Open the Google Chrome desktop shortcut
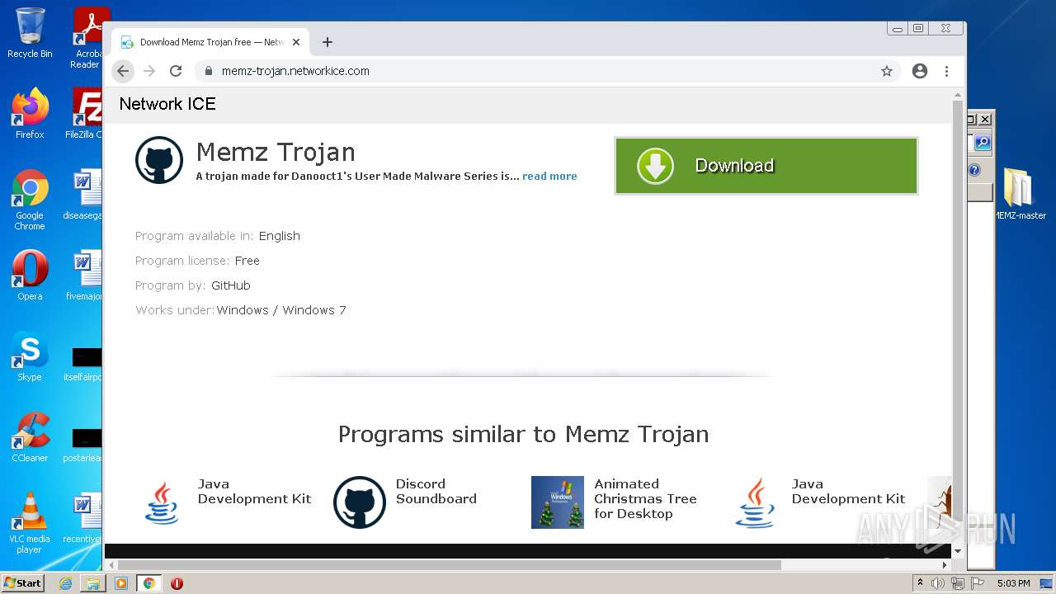 (x=30, y=200)
